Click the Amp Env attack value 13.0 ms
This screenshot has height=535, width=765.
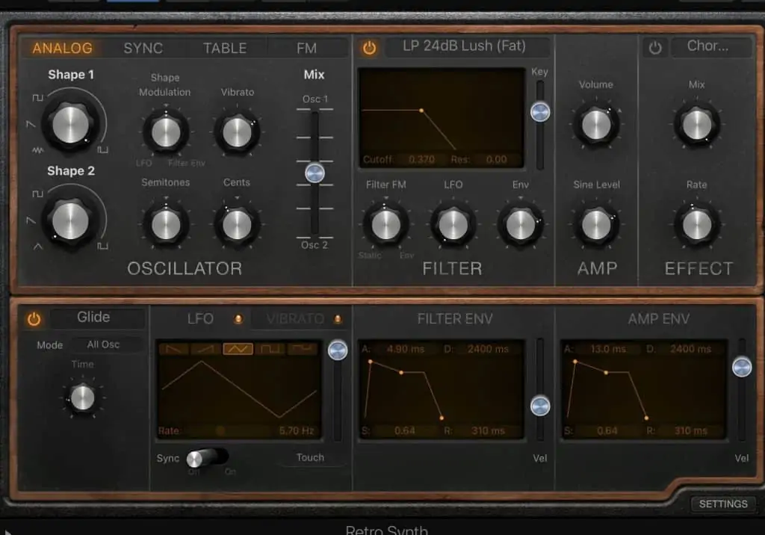coord(608,349)
